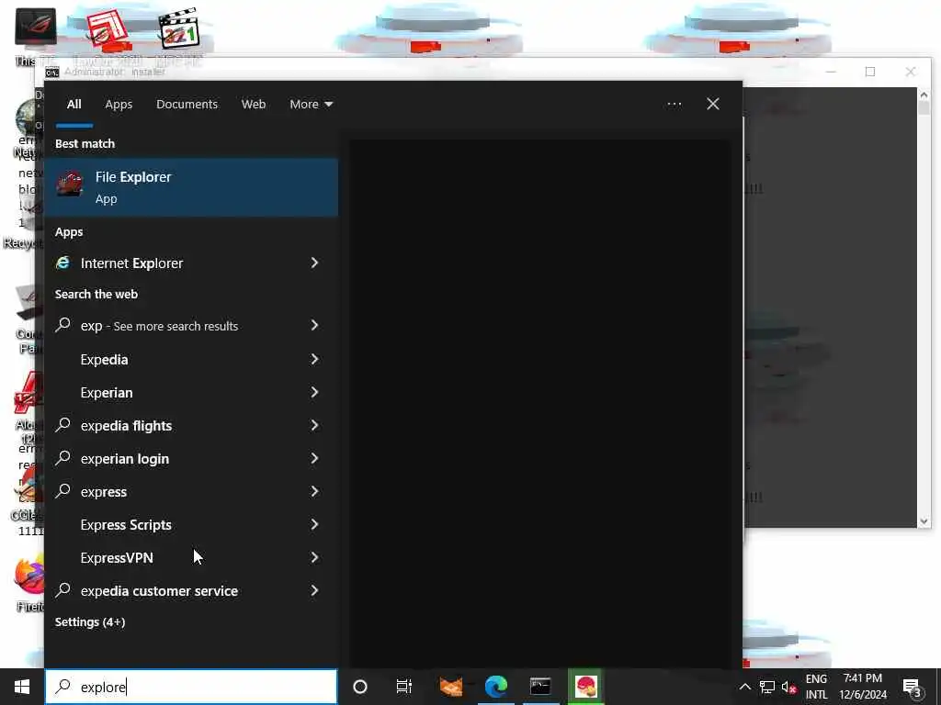Maximize the Administrator installer window
The height and width of the screenshot is (705, 941).
[x=870, y=72]
